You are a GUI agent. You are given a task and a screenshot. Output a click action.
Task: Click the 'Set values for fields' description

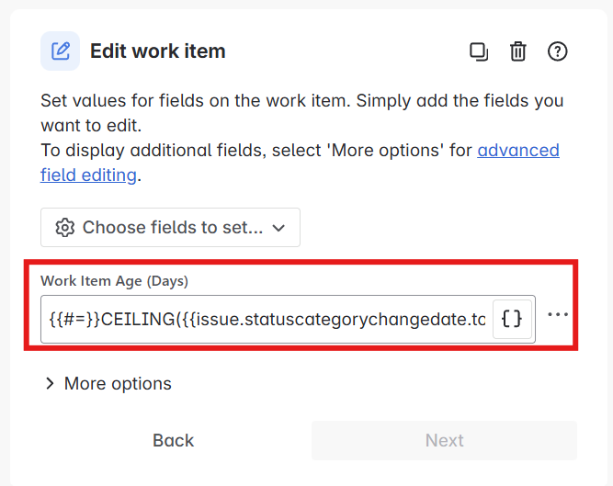point(301,113)
